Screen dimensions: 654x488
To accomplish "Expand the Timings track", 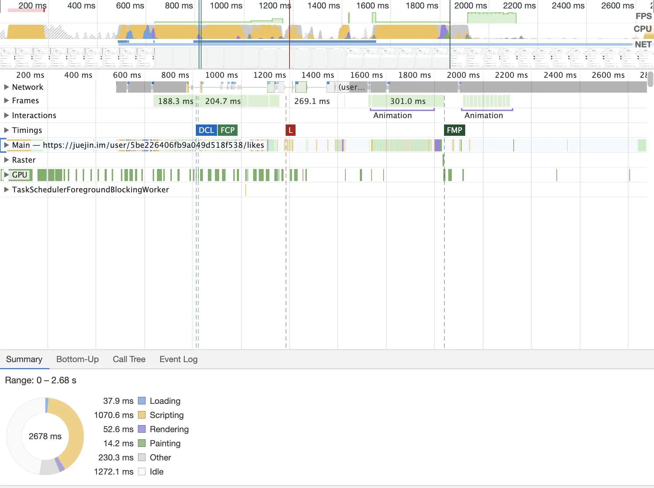I will click(6, 130).
